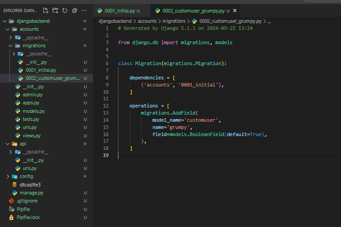Click the Pipfile.lock lock icon
Screen dimensions: 341x227
click(12, 217)
